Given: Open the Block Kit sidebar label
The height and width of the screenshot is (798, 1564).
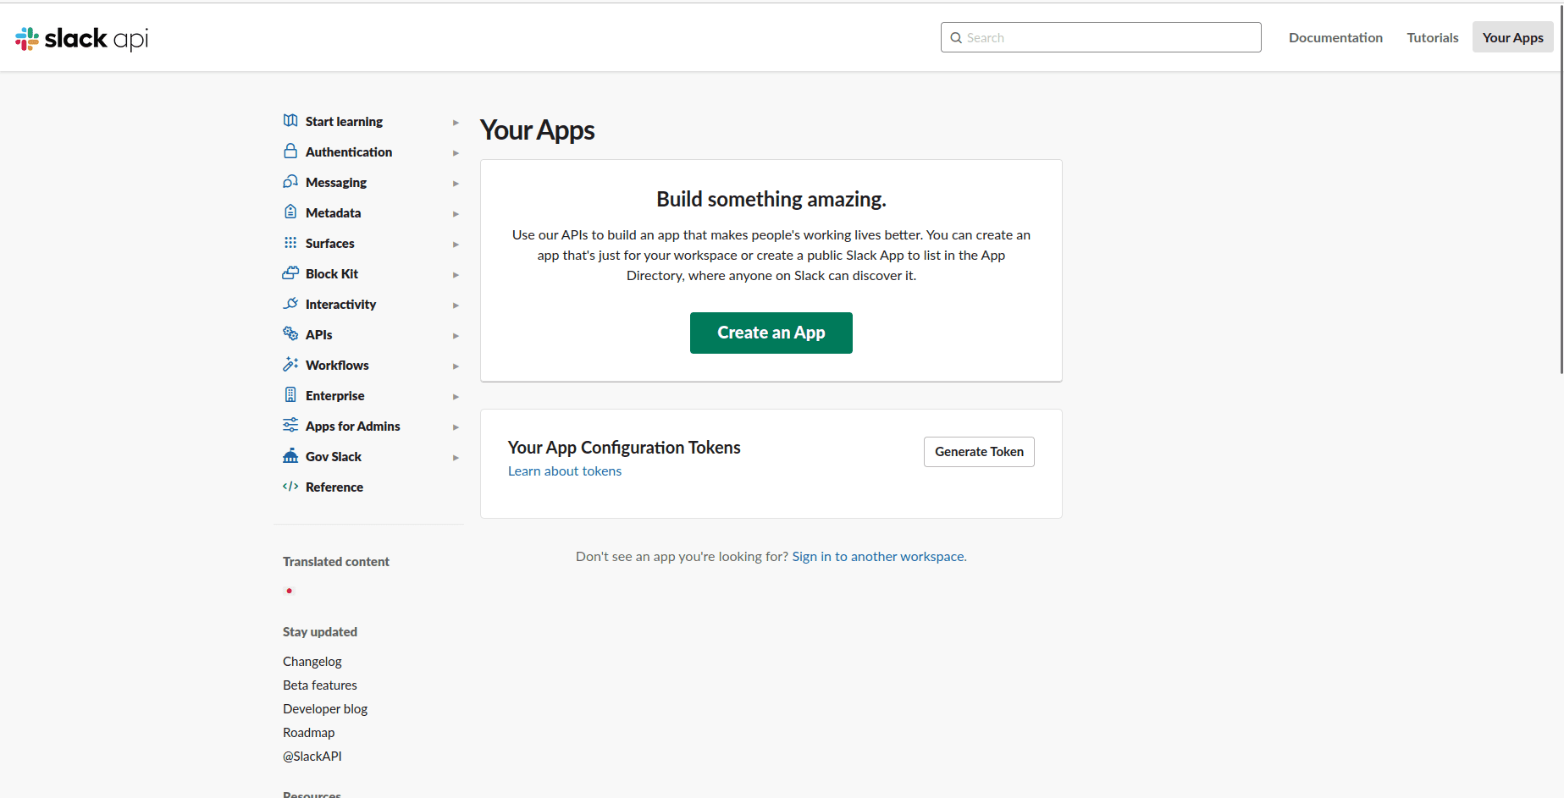Looking at the screenshot, I should pyautogui.click(x=332, y=274).
